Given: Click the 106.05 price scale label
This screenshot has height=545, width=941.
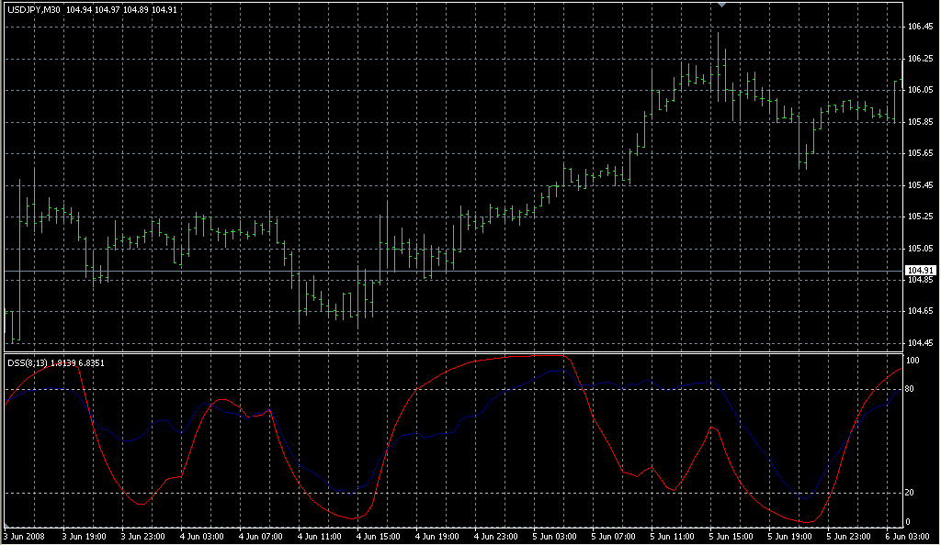Looking at the screenshot, I should (919, 90).
